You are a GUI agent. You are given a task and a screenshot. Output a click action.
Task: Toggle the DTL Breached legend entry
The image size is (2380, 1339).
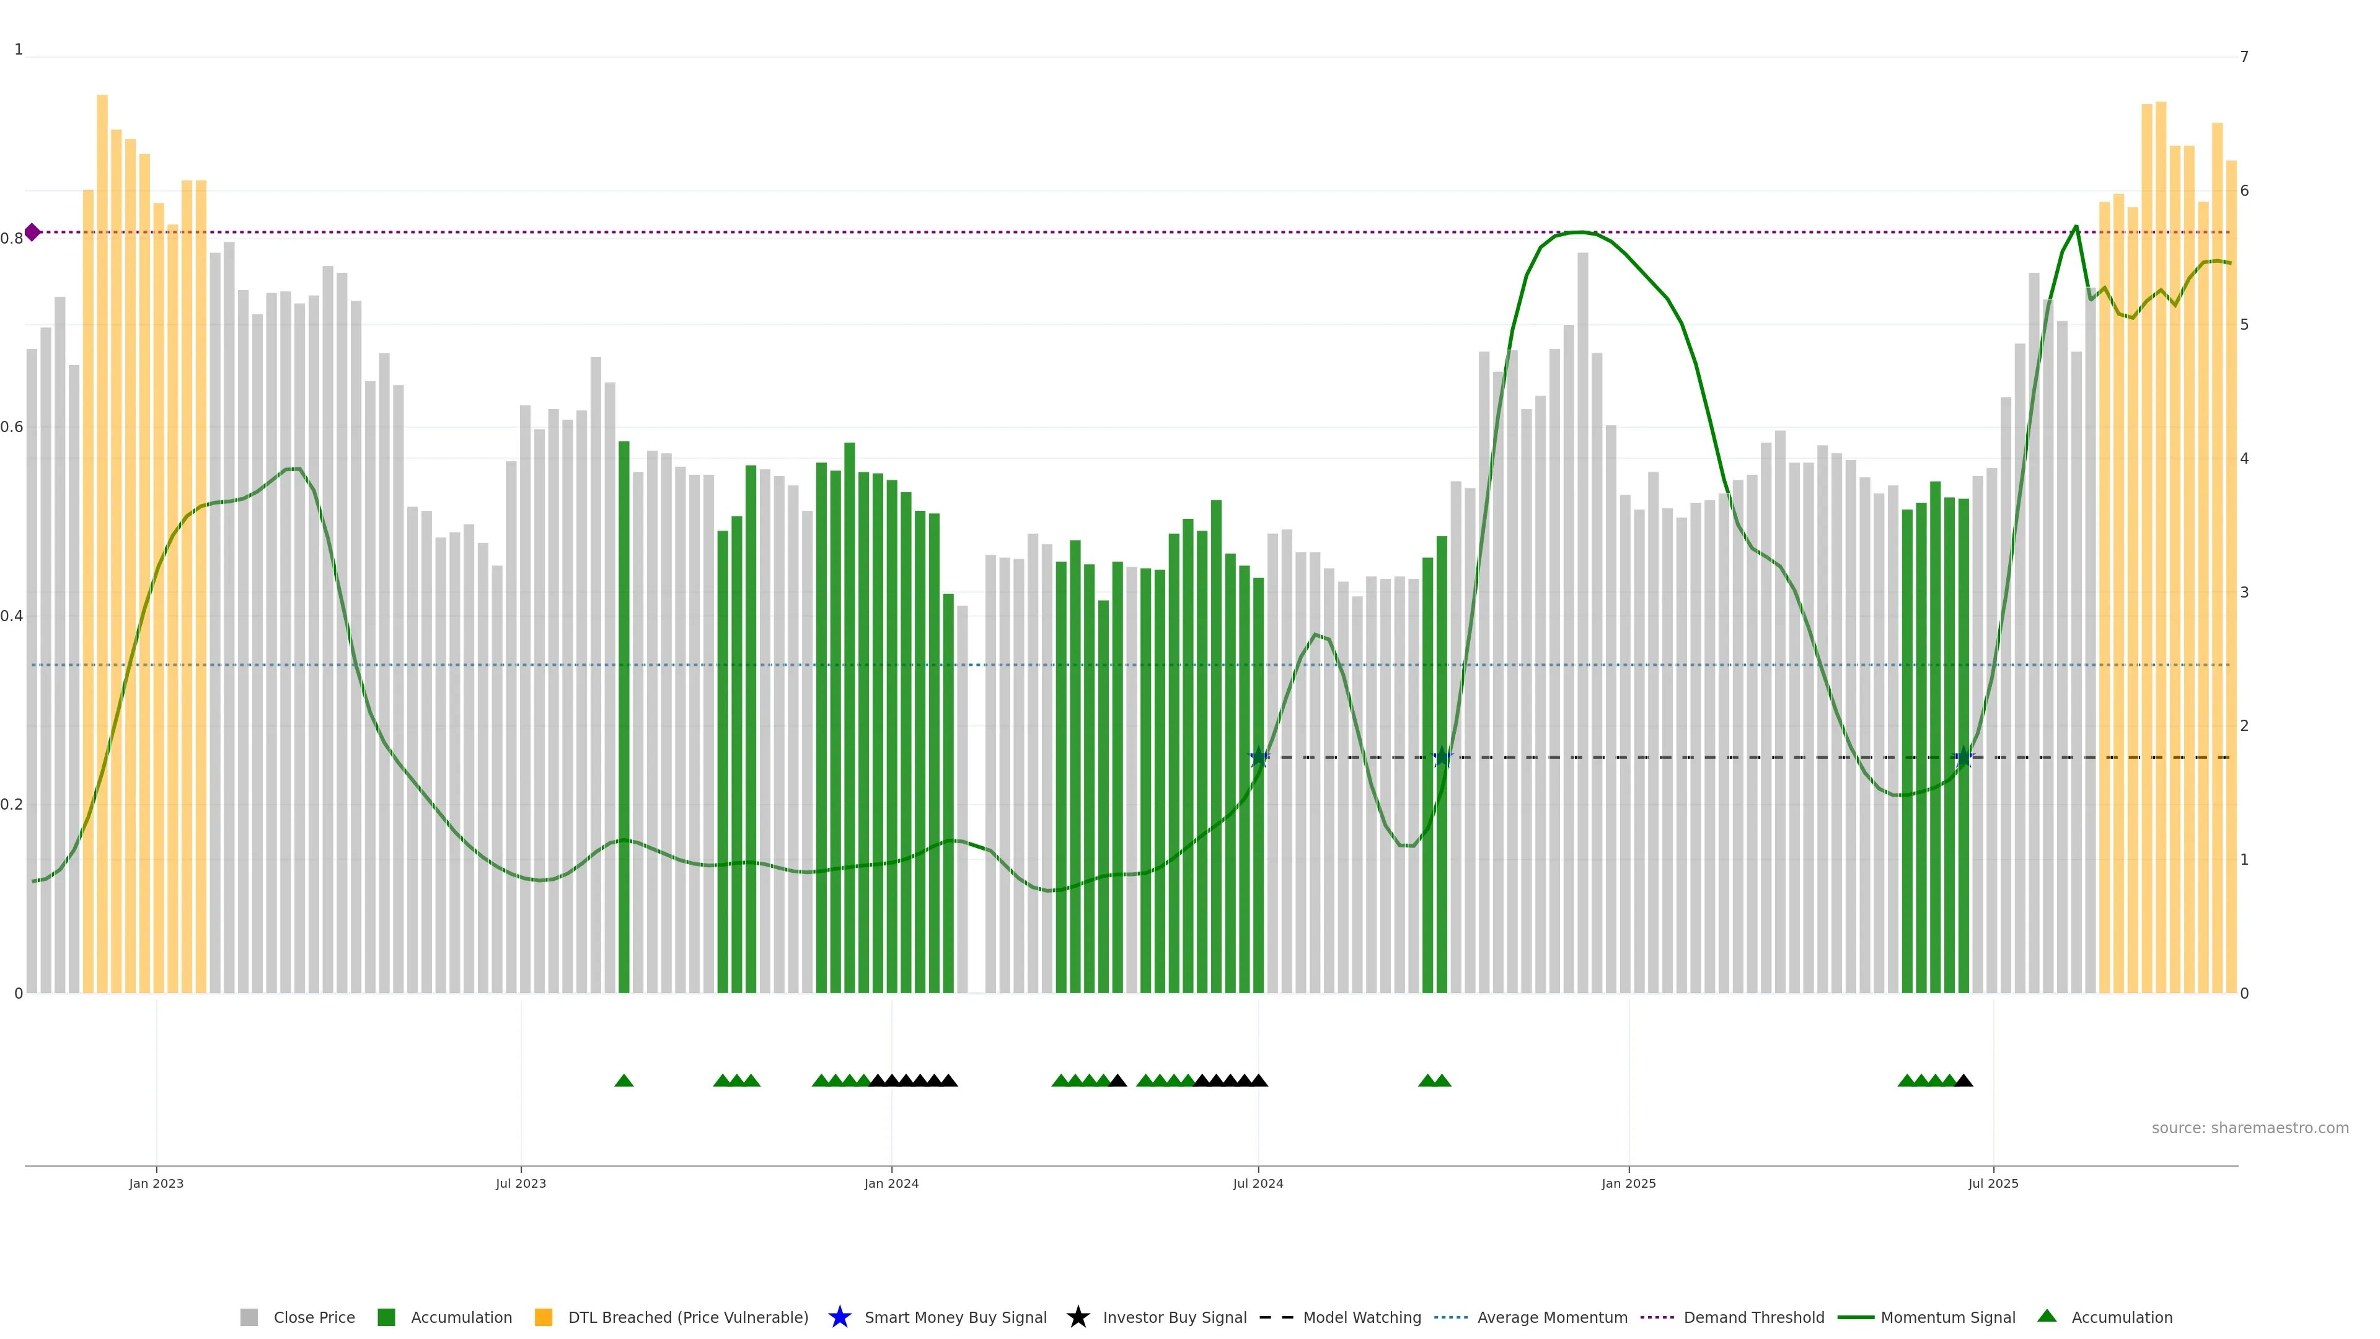point(687,1318)
